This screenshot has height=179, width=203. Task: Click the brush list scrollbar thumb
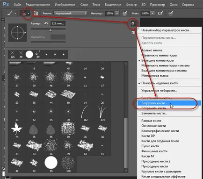126,143
